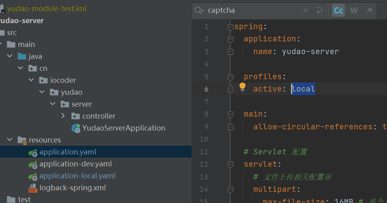387x203 pixels.
Task: Collapse the server package node
Action: click(x=53, y=104)
